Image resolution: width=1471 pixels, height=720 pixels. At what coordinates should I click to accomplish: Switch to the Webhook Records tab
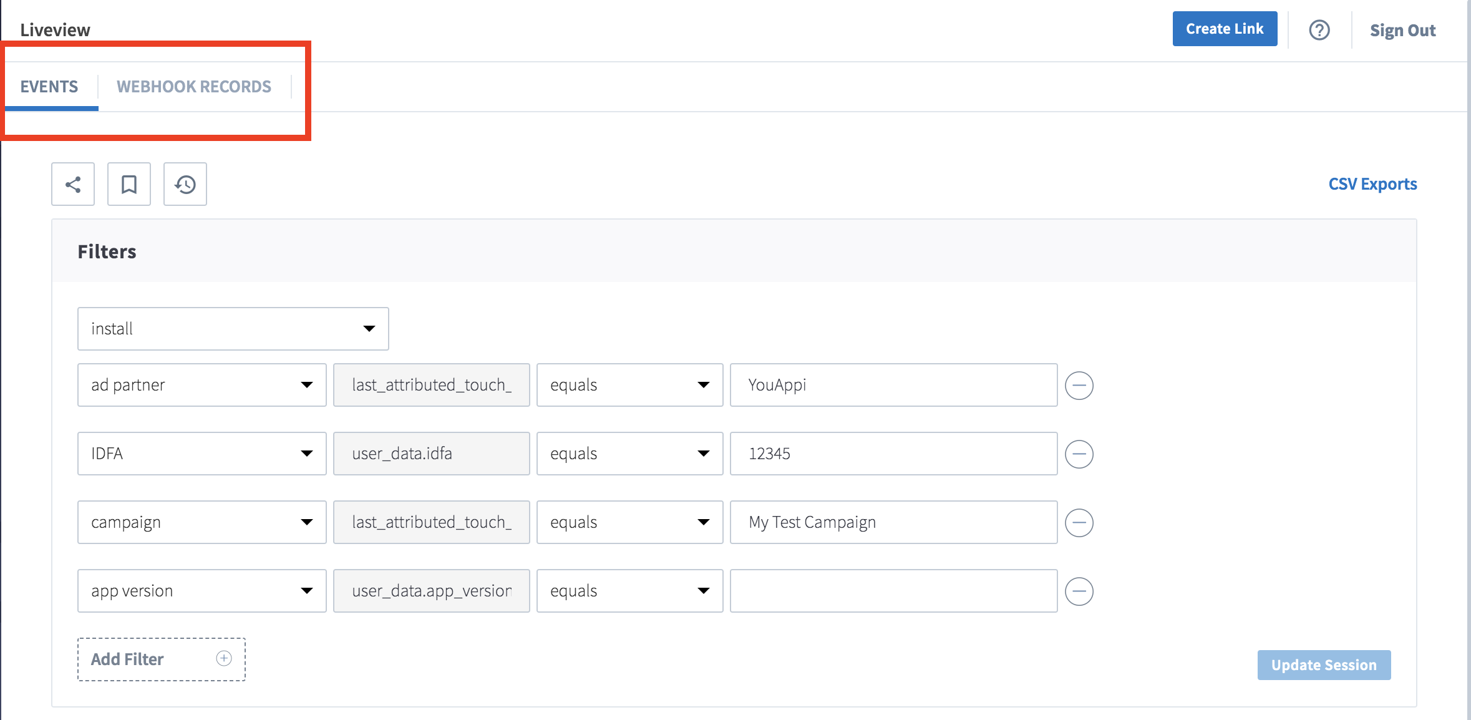pos(194,87)
